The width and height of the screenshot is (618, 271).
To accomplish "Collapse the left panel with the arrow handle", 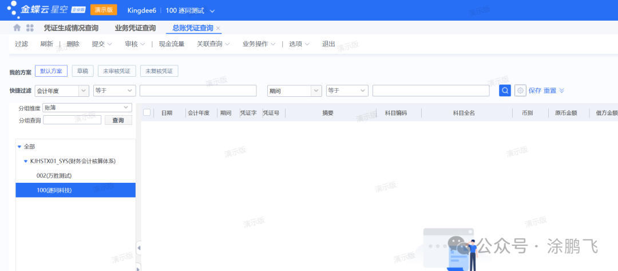I will (x=138, y=248).
